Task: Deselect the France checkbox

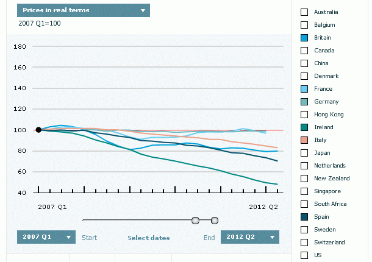Action: (x=304, y=89)
